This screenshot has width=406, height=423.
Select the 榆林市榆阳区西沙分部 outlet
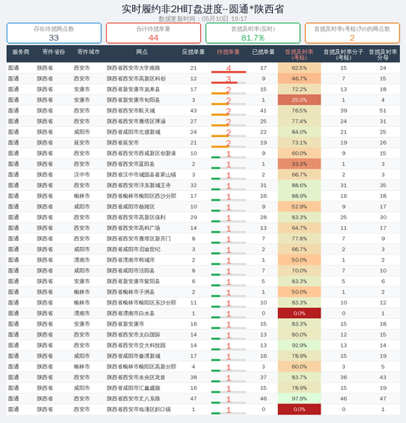142,196
